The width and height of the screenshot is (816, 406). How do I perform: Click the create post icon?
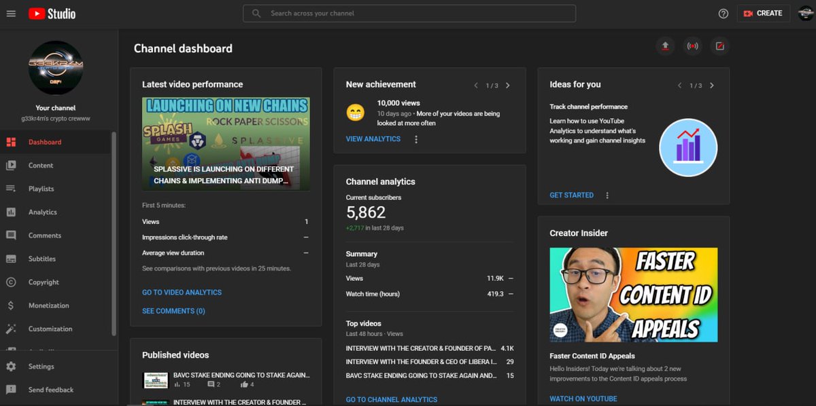(719, 46)
